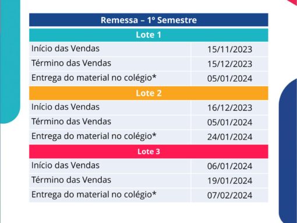Click the date 15/12/2023

tap(229, 64)
